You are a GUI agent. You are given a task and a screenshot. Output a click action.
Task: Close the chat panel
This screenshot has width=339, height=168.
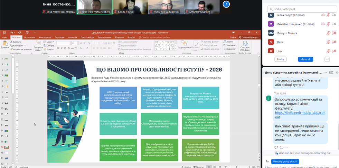(337, 72)
